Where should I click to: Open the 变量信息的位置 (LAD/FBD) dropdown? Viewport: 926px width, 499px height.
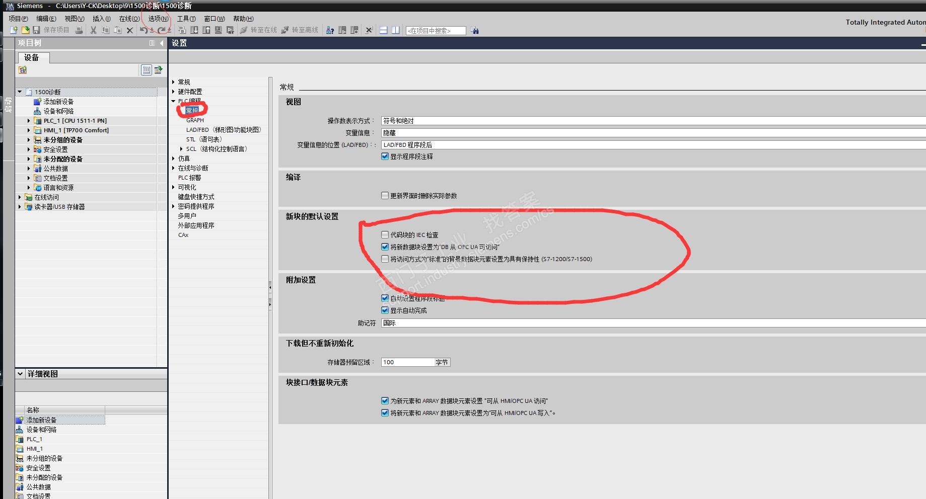[x=653, y=145]
